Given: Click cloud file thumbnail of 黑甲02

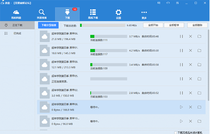Looking at the screenshot, I should pos(44,93).
